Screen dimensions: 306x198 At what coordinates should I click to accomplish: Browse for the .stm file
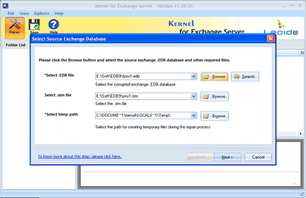(x=215, y=97)
